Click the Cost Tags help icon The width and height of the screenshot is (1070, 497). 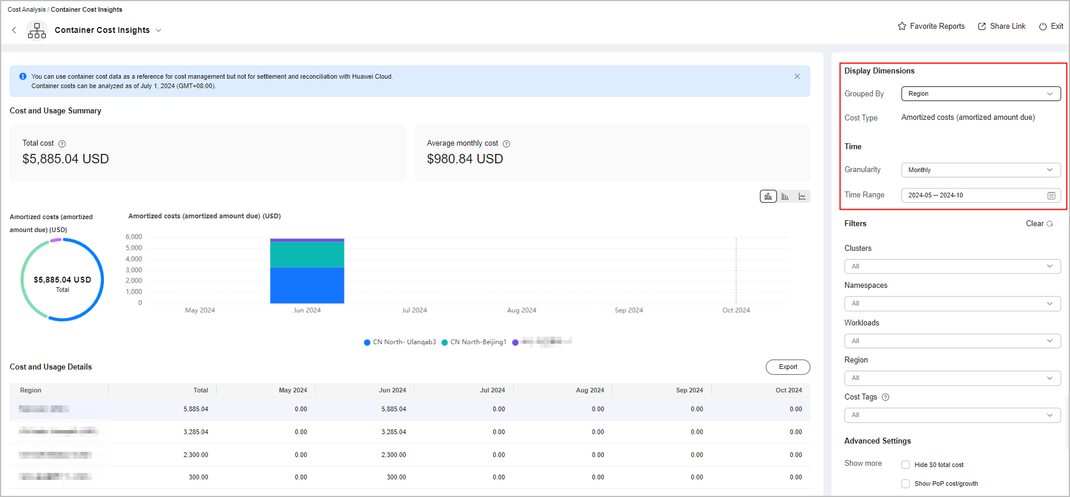point(886,397)
